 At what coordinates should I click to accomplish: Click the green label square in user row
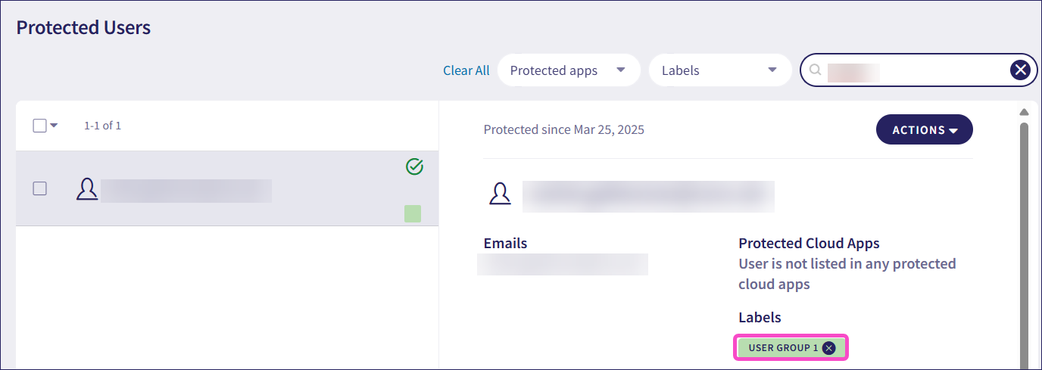coord(413,213)
